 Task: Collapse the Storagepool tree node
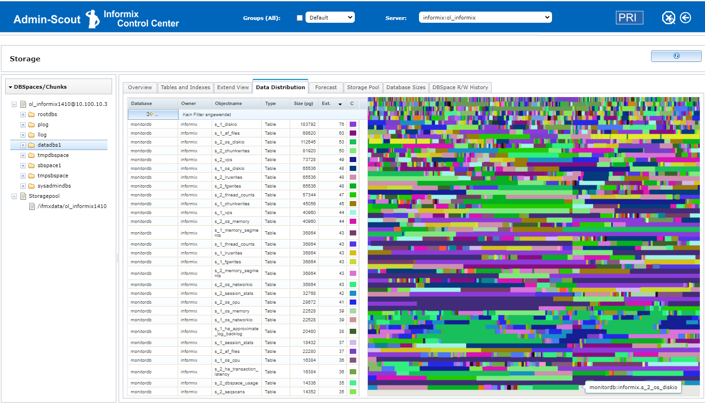(x=14, y=196)
